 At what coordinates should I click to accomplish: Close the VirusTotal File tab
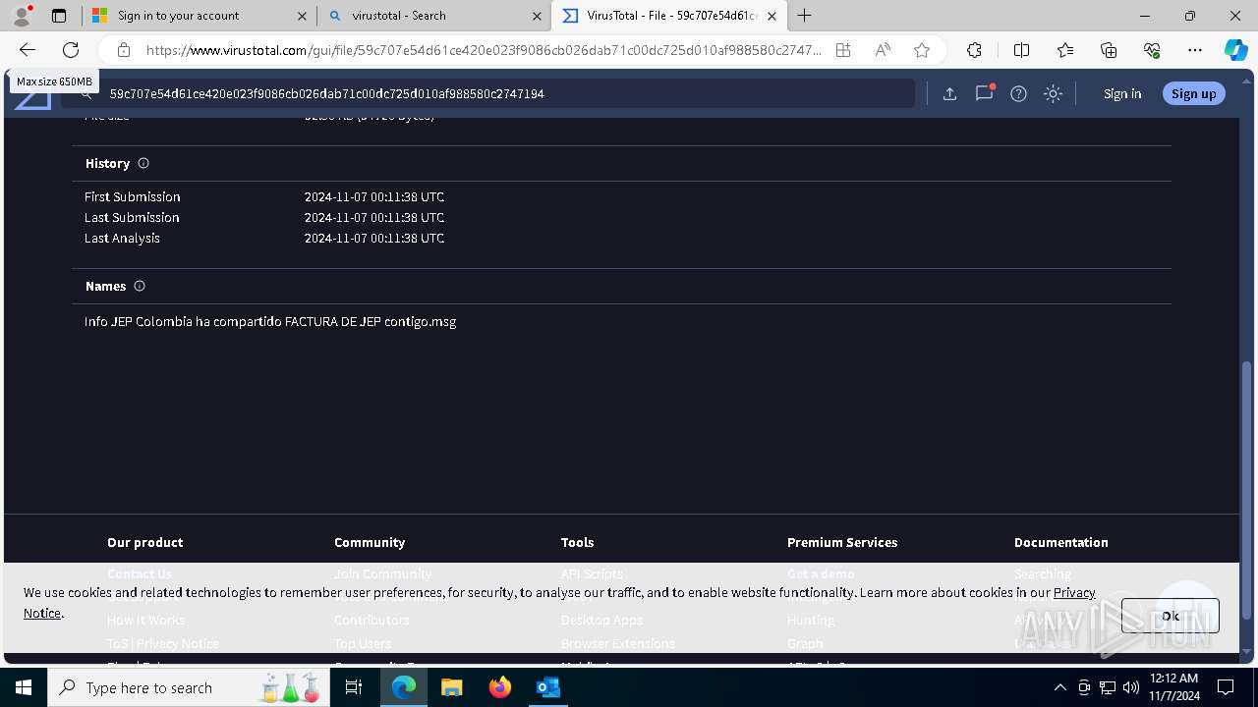pos(772,16)
